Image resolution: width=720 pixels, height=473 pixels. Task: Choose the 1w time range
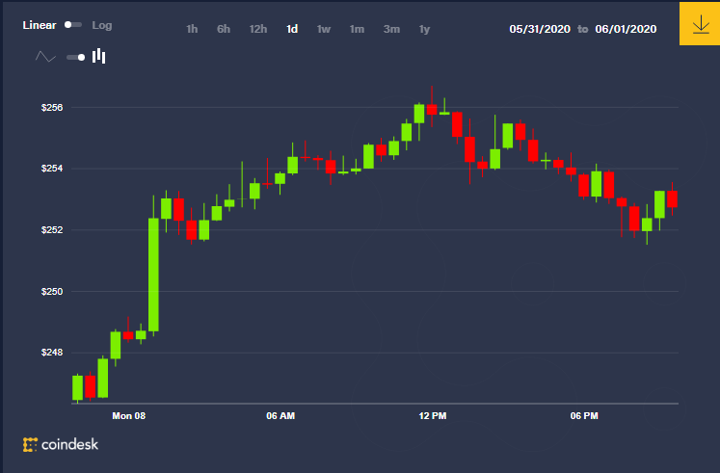pos(324,29)
